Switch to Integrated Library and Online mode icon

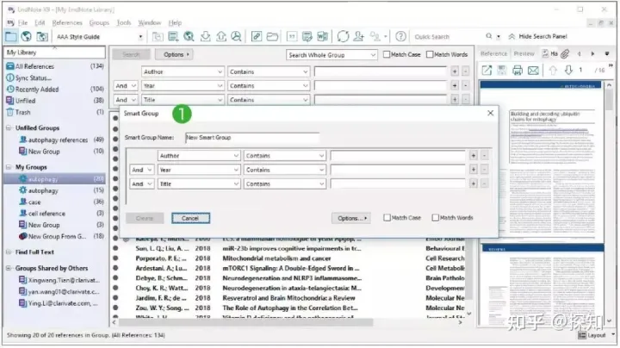[x=42, y=36]
